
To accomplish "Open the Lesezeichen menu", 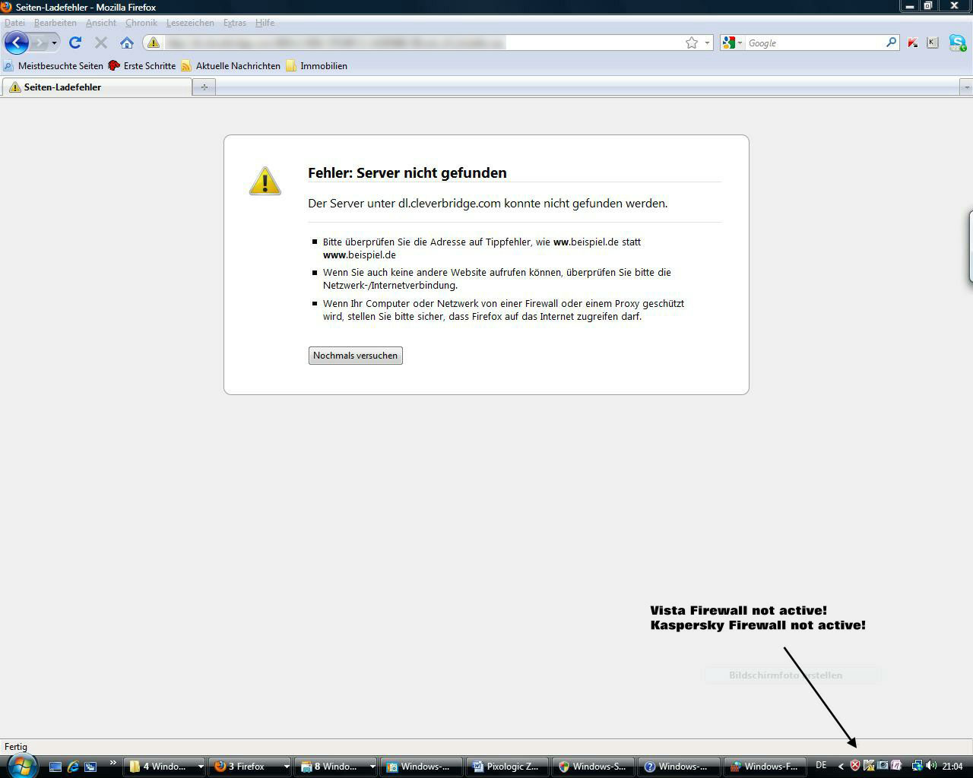I will pos(190,23).
